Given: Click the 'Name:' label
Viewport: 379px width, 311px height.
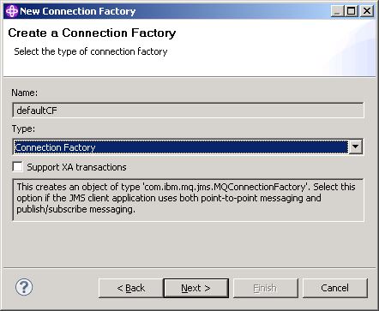Looking at the screenshot, I should (25, 93).
